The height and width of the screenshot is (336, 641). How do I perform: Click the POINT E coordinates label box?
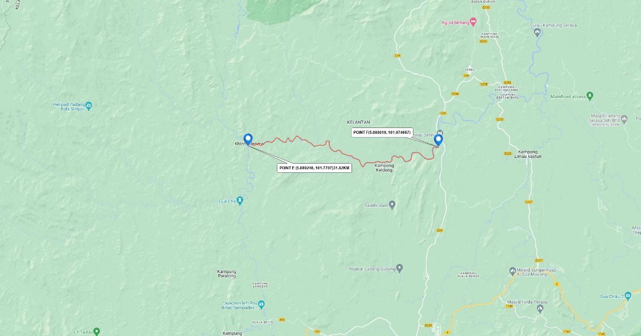point(314,168)
